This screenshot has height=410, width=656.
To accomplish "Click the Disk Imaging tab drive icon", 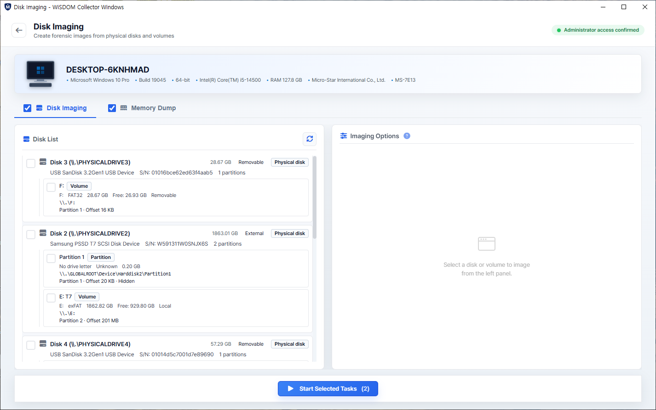I will coord(40,108).
